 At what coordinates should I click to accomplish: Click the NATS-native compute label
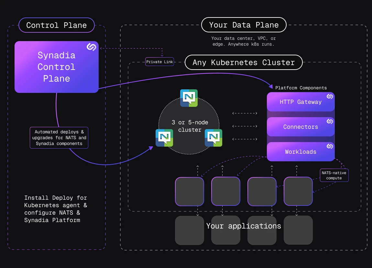coord(334,175)
